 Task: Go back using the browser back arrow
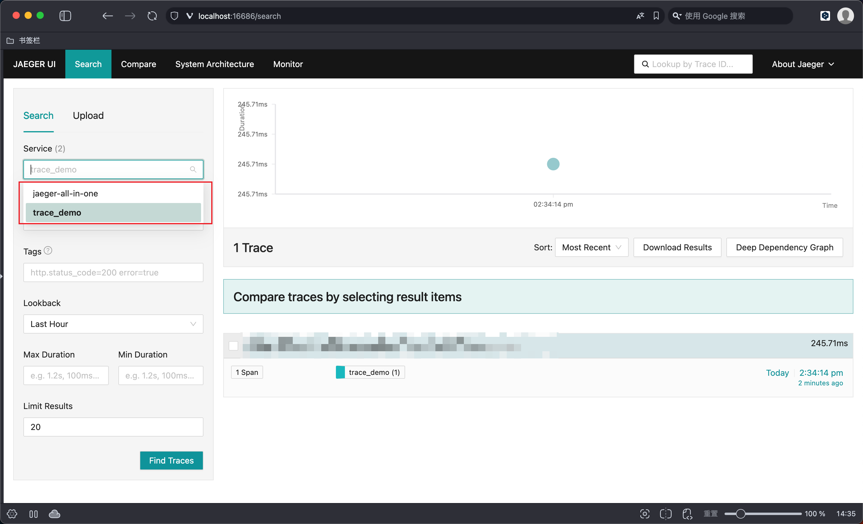[108, 16]
